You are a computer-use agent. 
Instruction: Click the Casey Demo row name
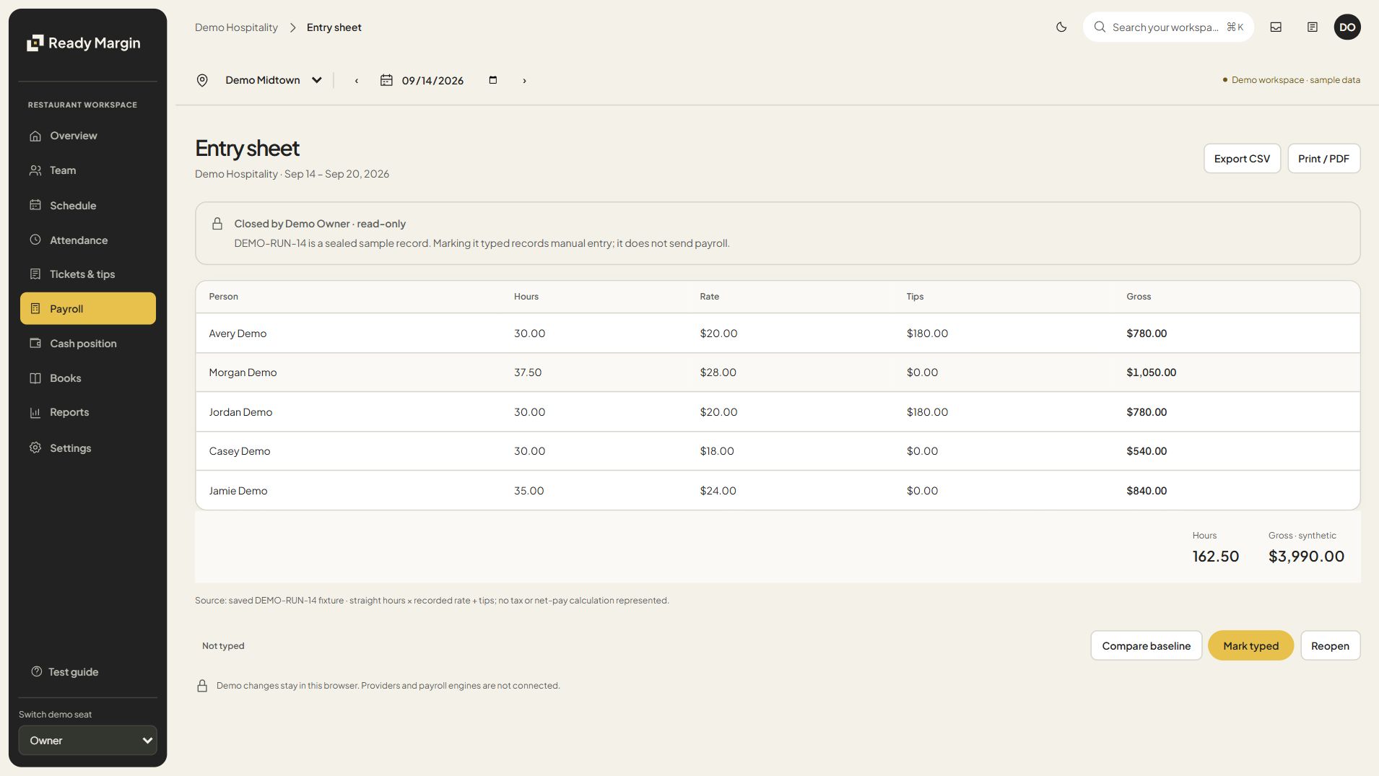240,451
